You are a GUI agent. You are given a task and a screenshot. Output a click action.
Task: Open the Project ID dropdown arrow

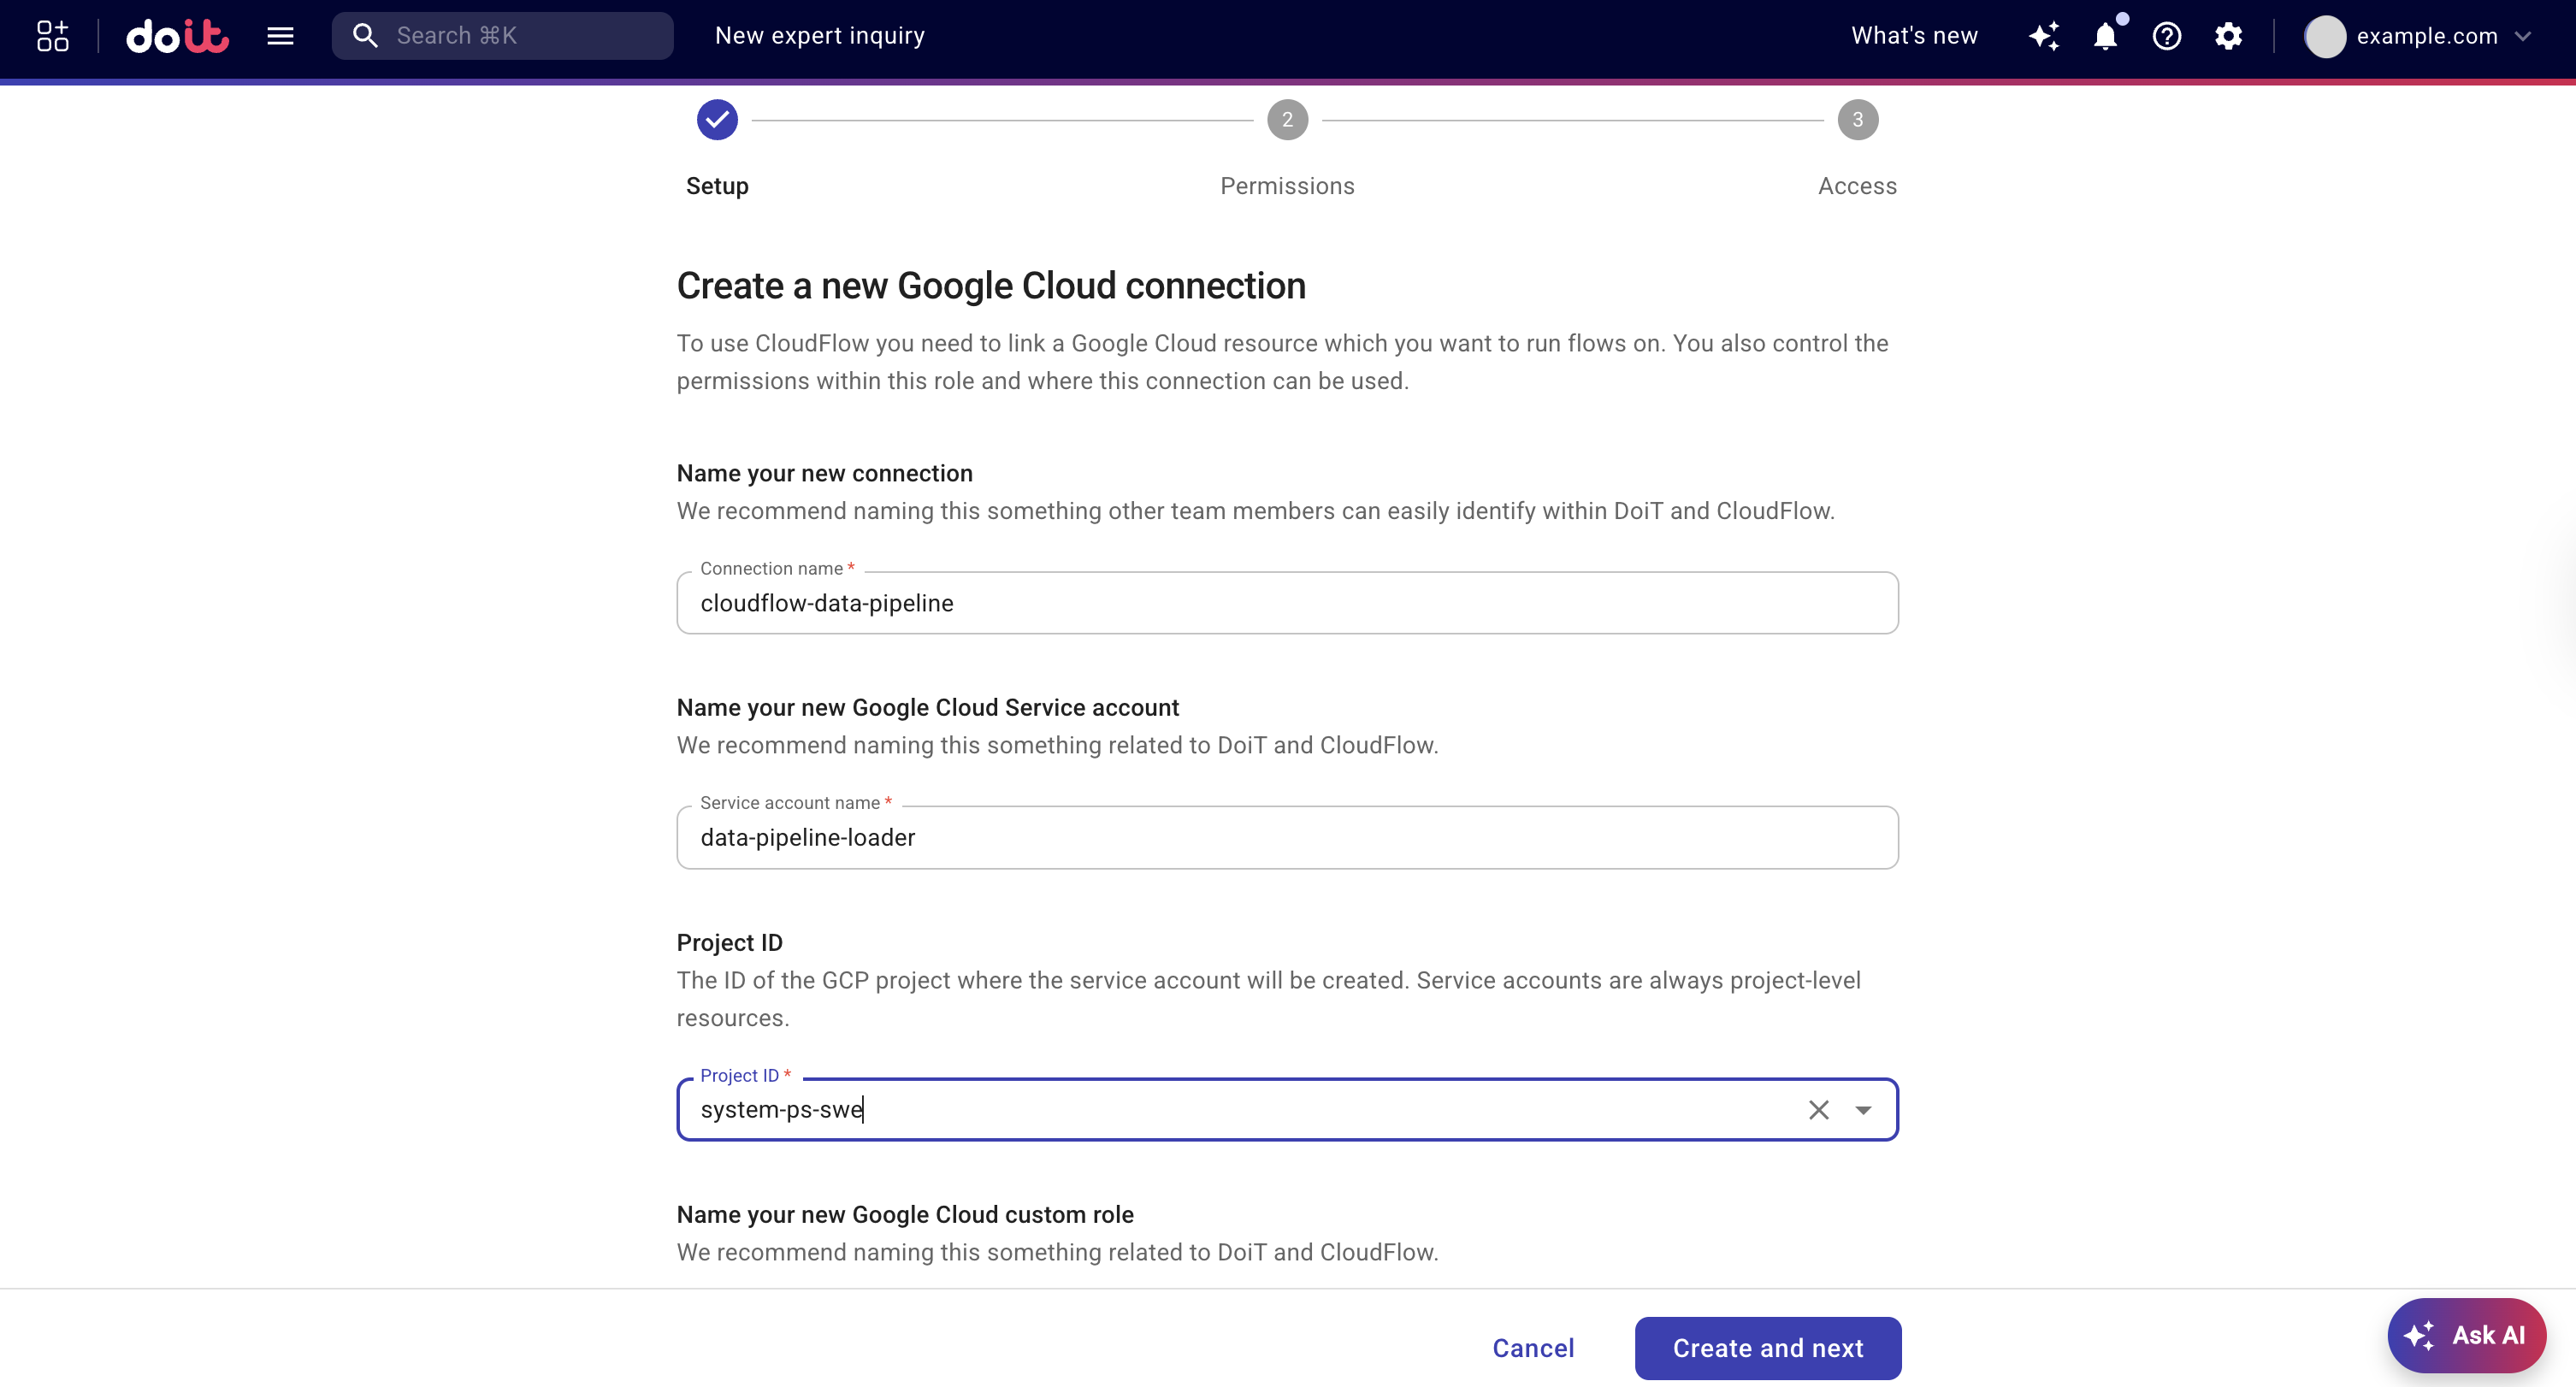click(1863, 1110)
